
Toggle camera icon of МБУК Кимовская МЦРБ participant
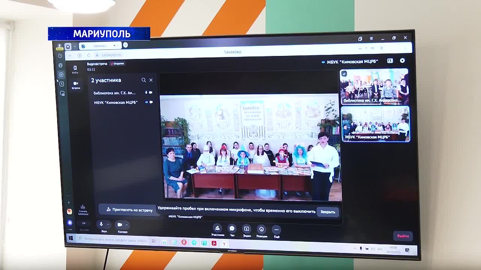coord(151,102)
